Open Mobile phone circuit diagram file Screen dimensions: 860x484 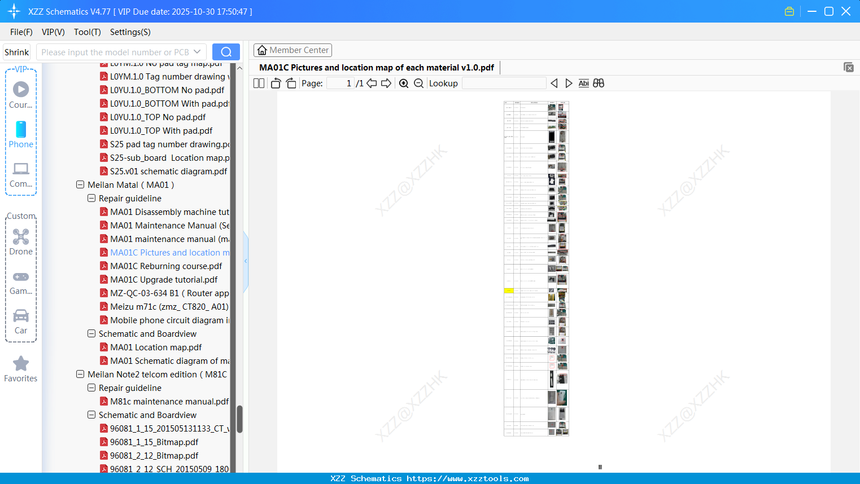[x=165, y=320]
